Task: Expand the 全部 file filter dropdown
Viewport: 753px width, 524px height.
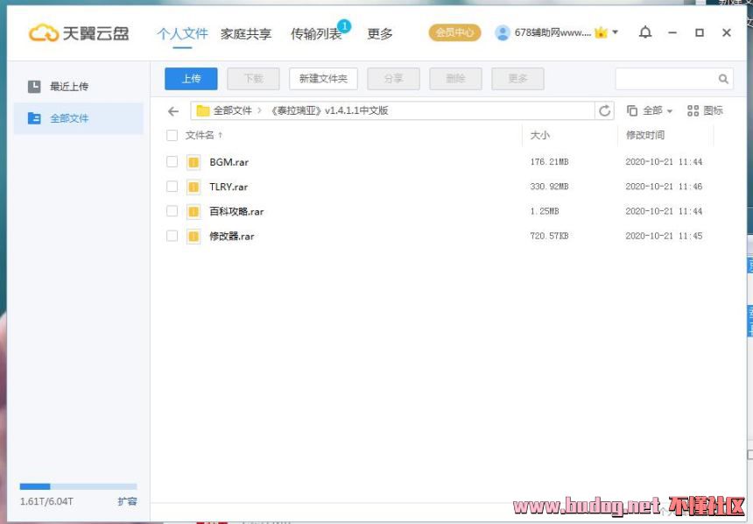Action: (x=651, y=111)
